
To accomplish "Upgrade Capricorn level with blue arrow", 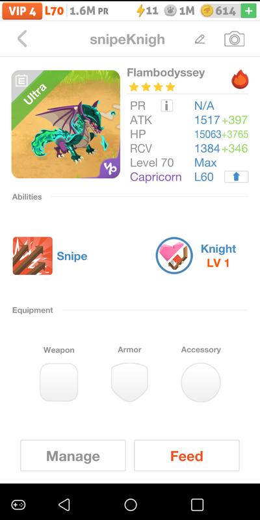I will coord(236,177).
